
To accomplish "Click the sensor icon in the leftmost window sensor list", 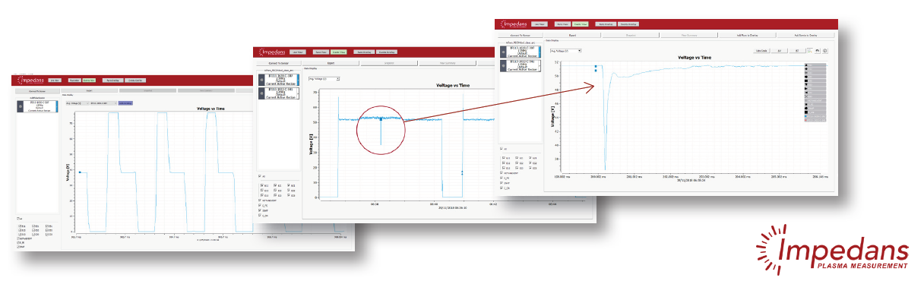I will (x=21, y=106).
